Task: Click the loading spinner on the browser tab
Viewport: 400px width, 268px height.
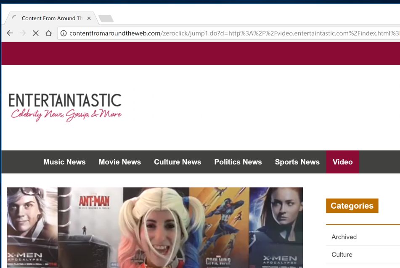Action: click(x=15, y=18)
